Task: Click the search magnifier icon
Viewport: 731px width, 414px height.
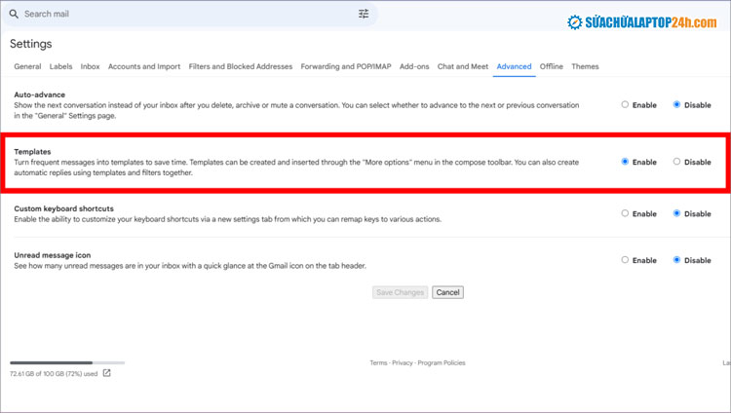Action: click(x=14, y=14)
